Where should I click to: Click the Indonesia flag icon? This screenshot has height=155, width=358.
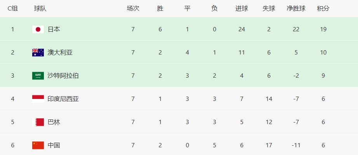tap(38, 99)
